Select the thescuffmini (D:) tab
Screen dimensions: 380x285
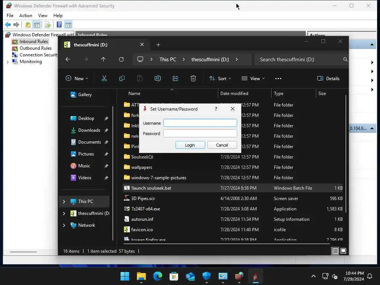click(x=104, y=45)
